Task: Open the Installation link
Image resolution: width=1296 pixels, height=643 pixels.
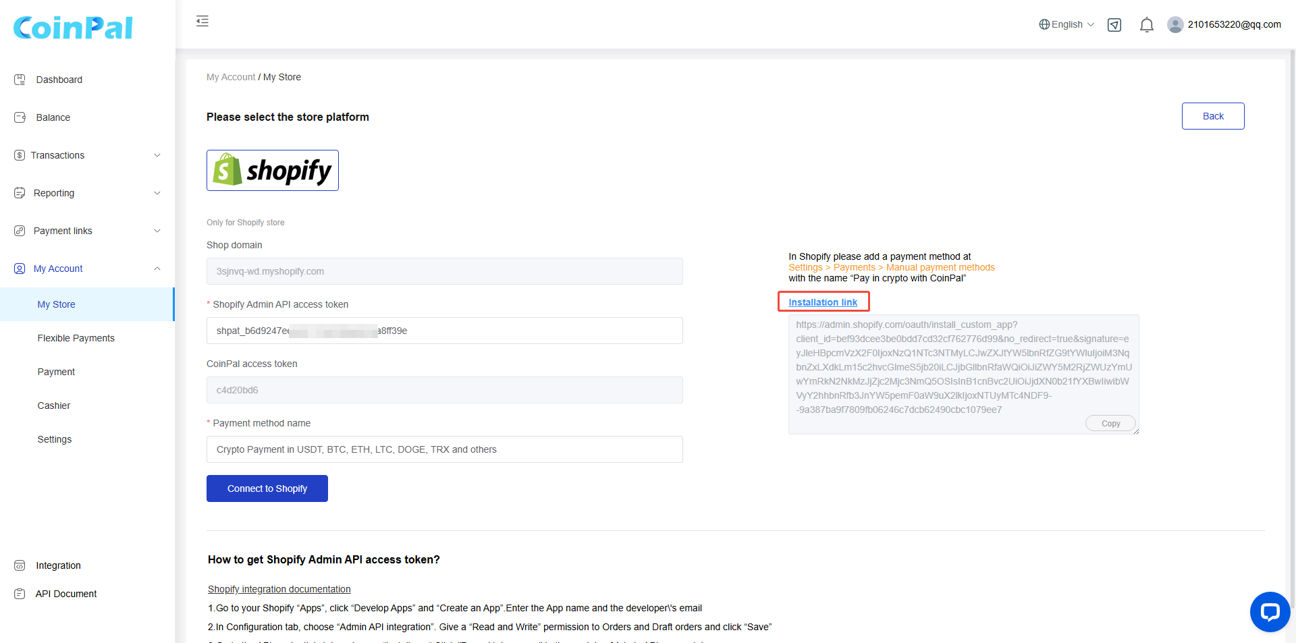Action: click(823, 302)
